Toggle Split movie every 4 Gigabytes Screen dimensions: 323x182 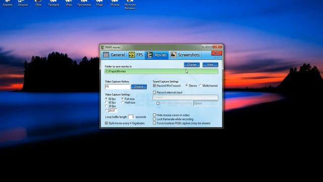pyautogui.click(x=106, y=123)
